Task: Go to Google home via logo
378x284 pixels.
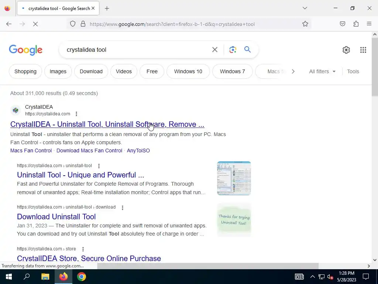Action: click(x=26, y=50)
